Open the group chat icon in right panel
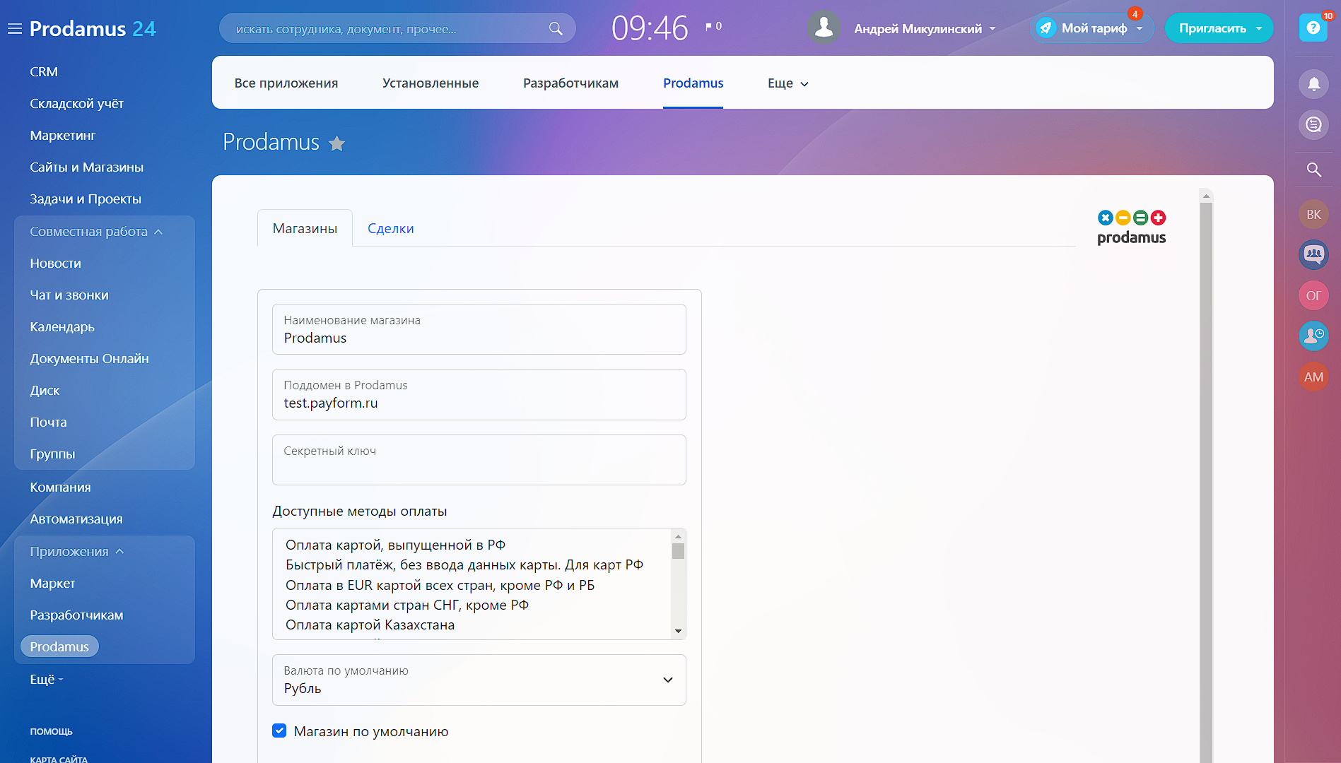 pyautogui.click(x=1313, y=254)
